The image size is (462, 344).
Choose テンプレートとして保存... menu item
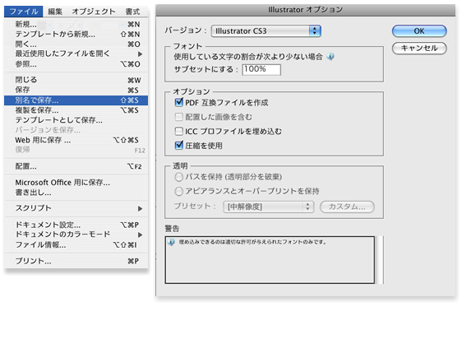76,120
